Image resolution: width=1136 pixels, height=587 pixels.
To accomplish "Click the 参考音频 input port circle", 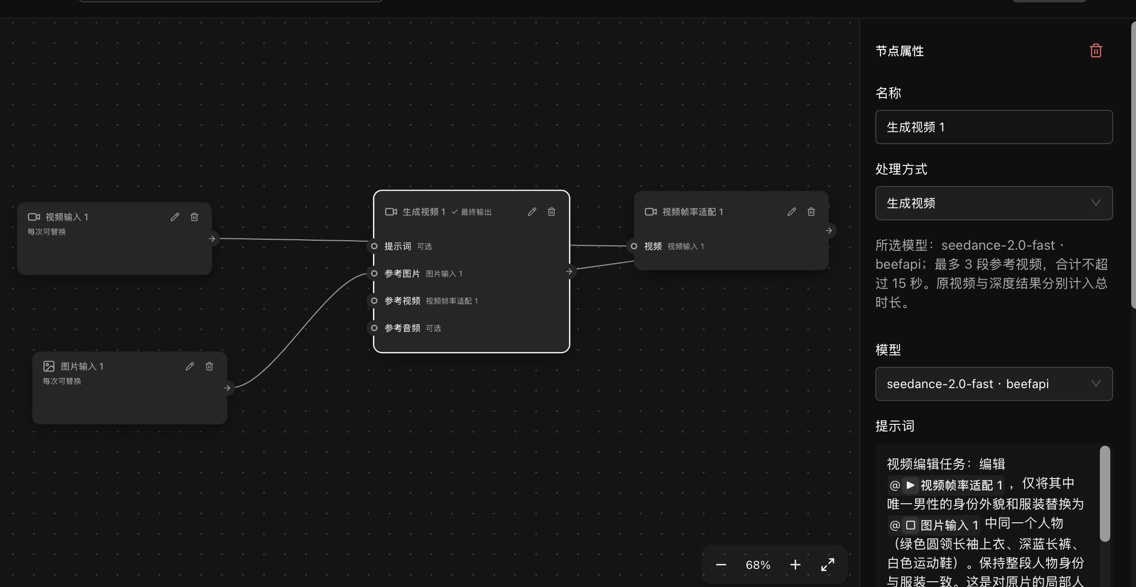I will point(374,328).
